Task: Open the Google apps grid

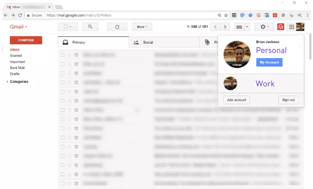Action: point(292,27)
